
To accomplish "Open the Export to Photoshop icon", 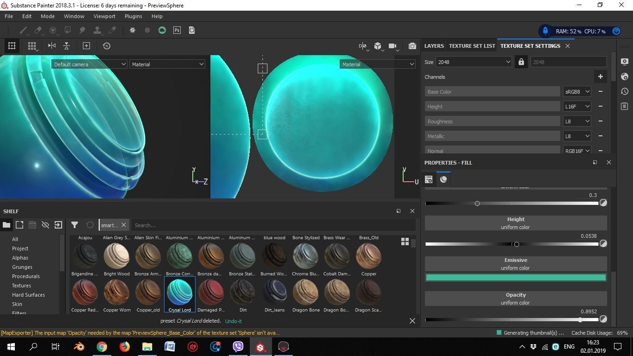I will coord(177,30).
